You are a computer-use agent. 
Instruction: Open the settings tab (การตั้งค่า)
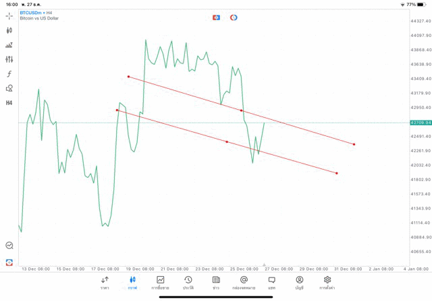(327, 282)
